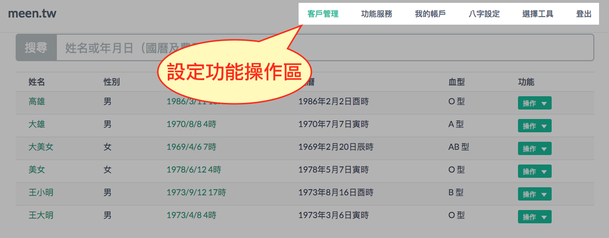Open customer name link 美女
The width and height of the screenshot is (609, 238).
(x=37, y=170)
